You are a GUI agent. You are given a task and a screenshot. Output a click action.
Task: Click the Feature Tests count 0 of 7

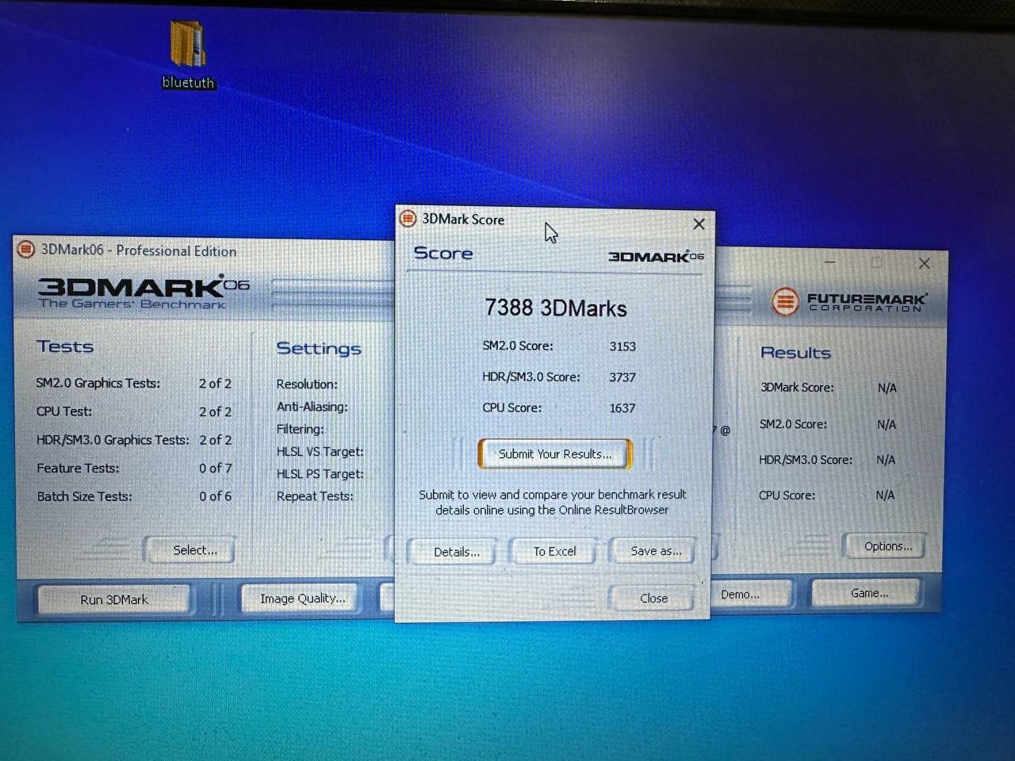point(216,468)
